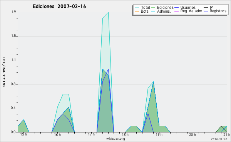This screenshot has height=142, width=231.
Task: Click the Usuarios legend blue line
Action: pyautogui.click(x=176, y=8)
